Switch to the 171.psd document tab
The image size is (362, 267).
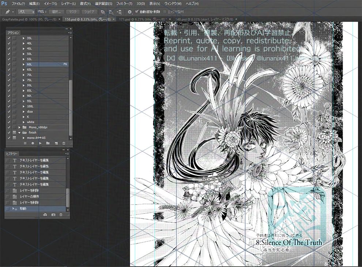143,19
